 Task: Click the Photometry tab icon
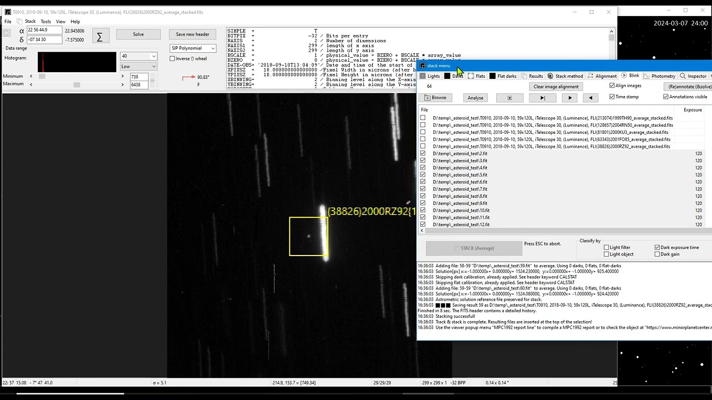tap(647, 76)
